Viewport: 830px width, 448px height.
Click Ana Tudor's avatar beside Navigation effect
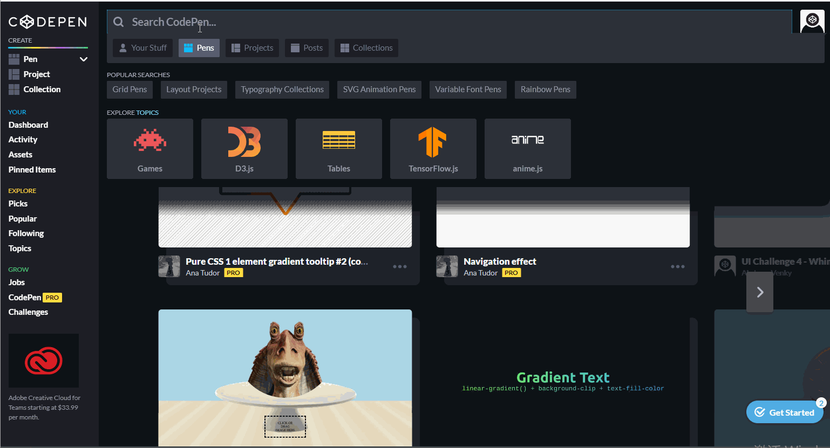[x=447, y=266]
